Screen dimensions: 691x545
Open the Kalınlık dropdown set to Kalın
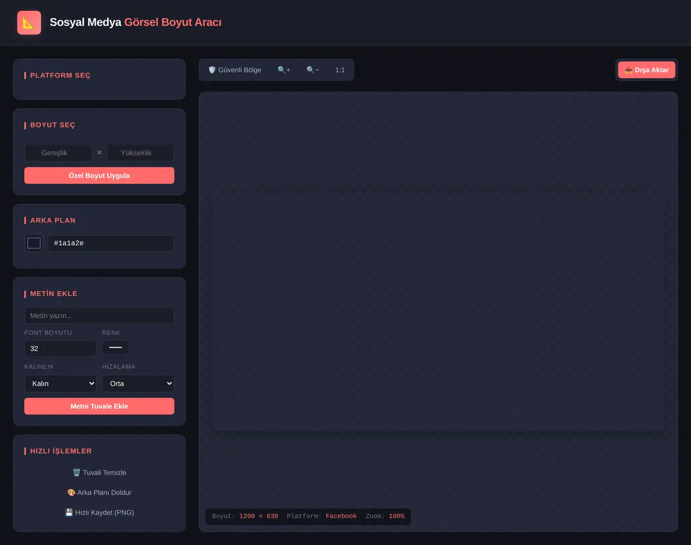point(60,383)
